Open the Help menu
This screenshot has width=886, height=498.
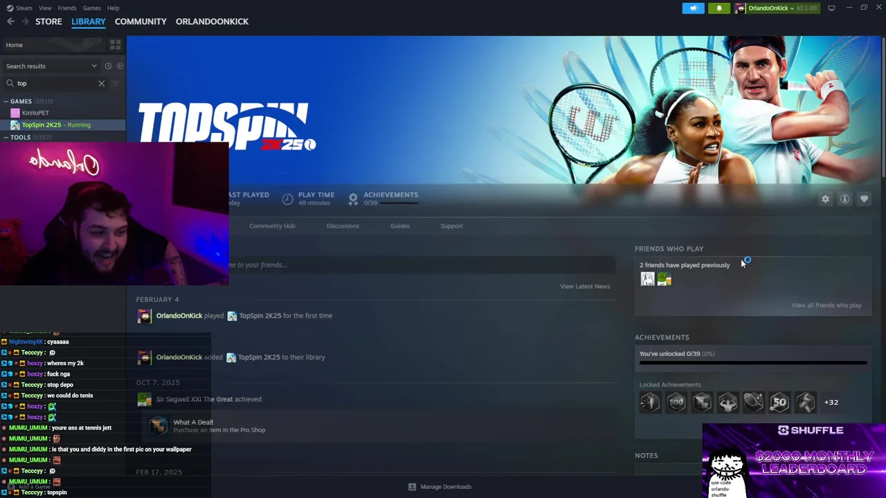[113, 8]
